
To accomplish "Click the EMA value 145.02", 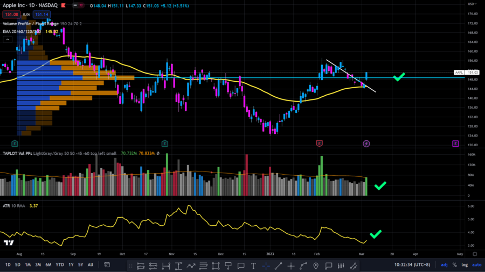I will (x=52, y=32).
